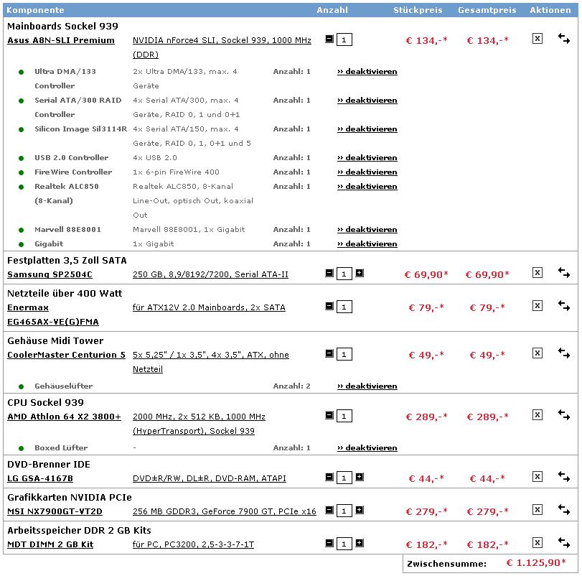Increase quantity of MSI NX7900GT-VT2D

[360, 509]
